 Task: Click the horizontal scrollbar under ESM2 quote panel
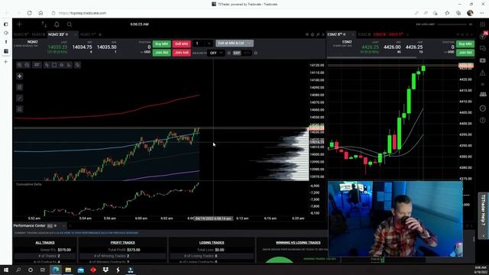[372, 58]
